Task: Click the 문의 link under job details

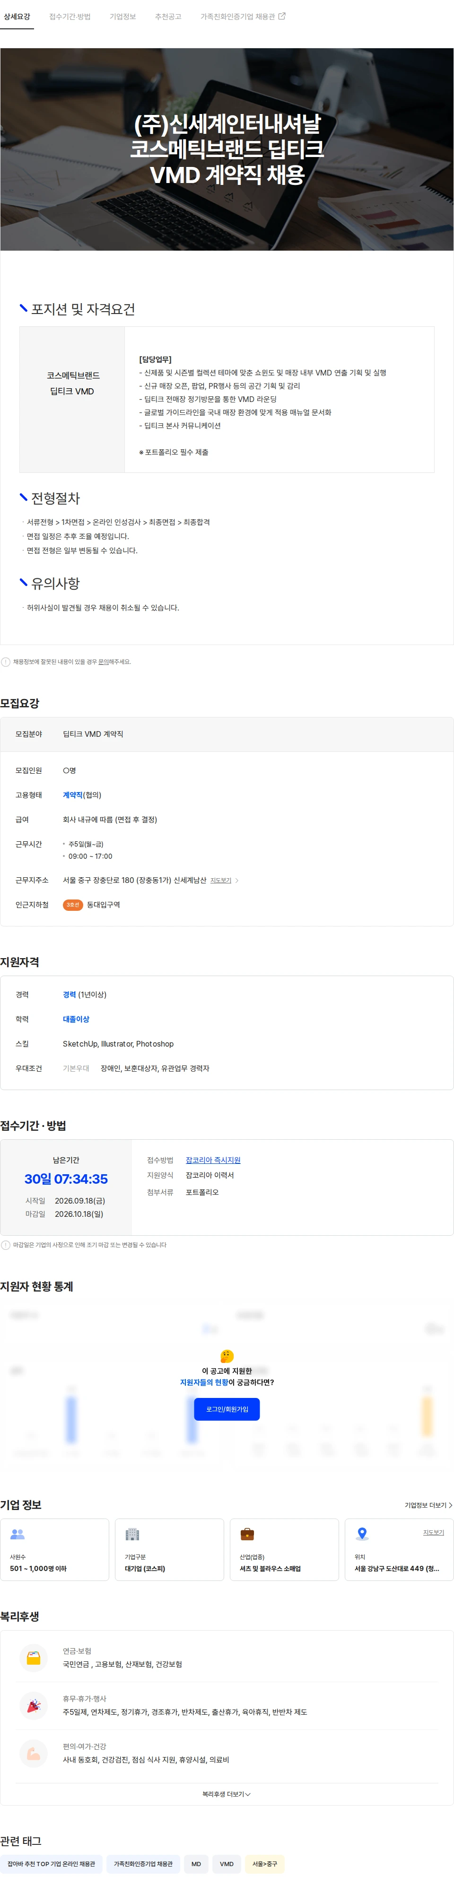Action: [104, 663]
